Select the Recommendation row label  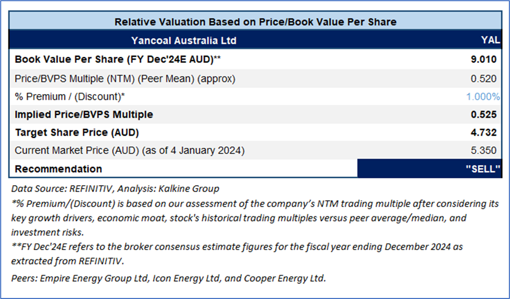(x=58, y=169)
